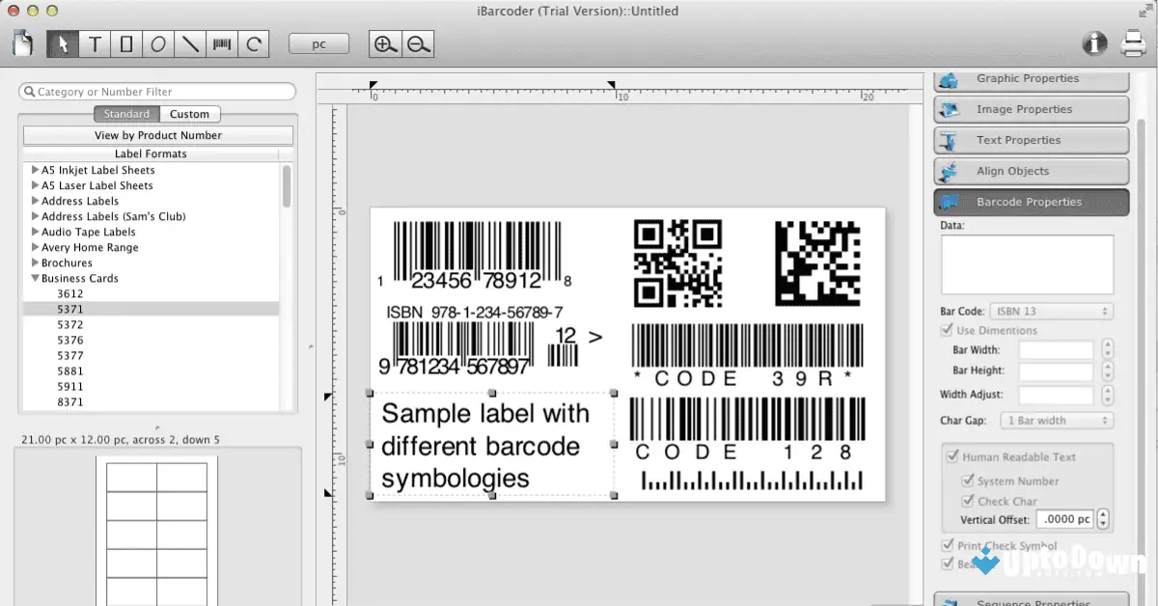
Task: Toggle the Check Char option
Action: [x=968, y=500]
